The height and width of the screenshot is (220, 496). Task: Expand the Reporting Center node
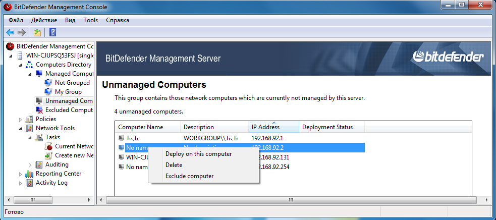coord(21,174)
